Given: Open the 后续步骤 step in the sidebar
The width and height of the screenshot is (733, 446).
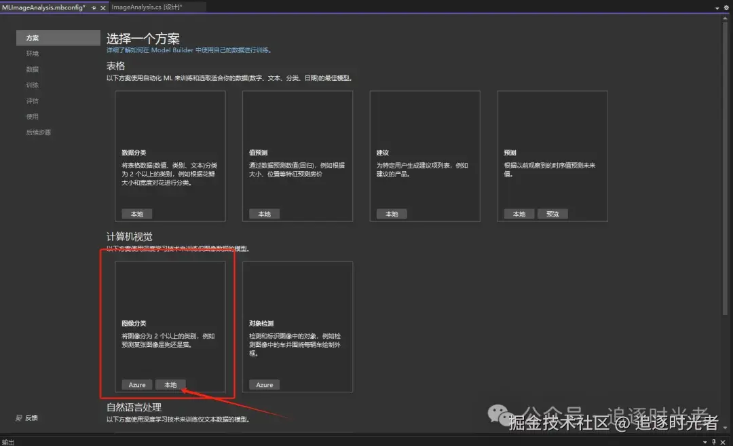Looking at the screenshot, I should tap(37, 132).
